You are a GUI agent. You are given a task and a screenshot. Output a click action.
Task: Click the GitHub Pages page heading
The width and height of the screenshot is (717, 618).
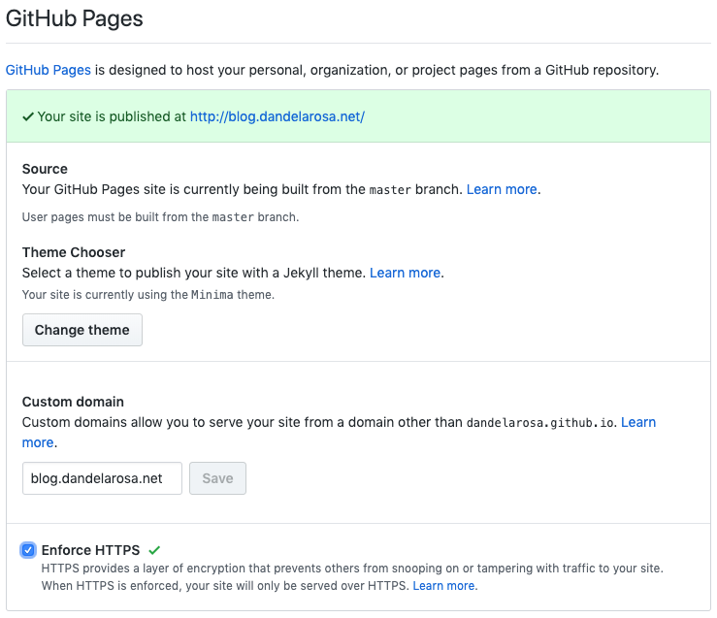(x=74, y=18)
